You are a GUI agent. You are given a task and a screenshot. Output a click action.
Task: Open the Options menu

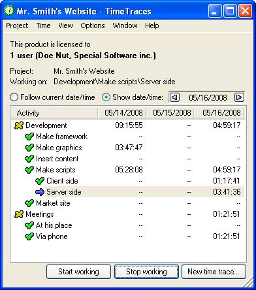pos(93,25)
